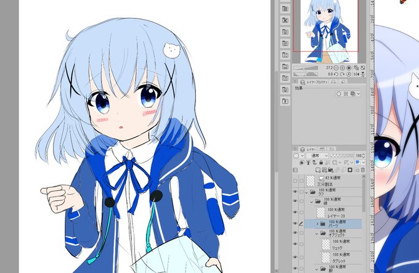The height and width of the screenshot is (273, 419).
Task: Click the layer panel two-pane view icon
Action: 295,170
